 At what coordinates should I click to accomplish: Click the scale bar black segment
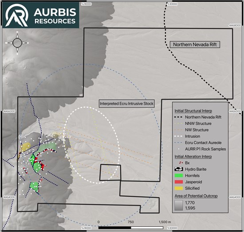115,228
